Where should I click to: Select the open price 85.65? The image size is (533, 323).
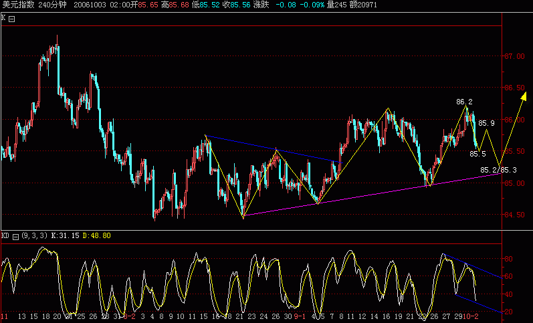point(148,5)
